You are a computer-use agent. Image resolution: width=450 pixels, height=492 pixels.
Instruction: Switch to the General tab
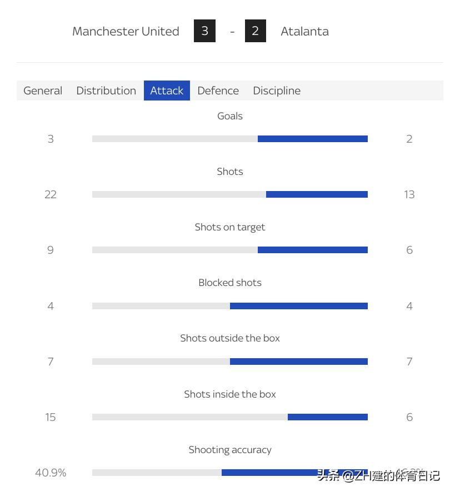43,91
